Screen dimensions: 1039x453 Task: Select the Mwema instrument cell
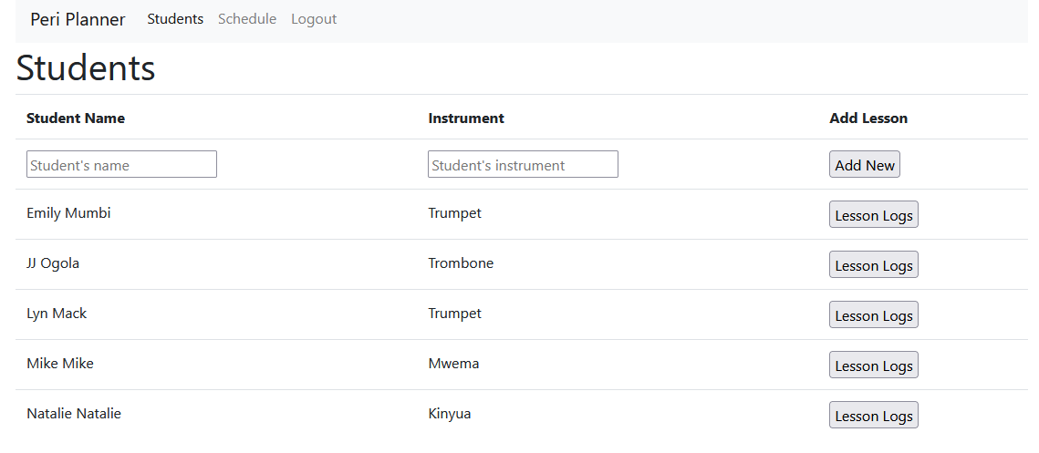[453, 364]
